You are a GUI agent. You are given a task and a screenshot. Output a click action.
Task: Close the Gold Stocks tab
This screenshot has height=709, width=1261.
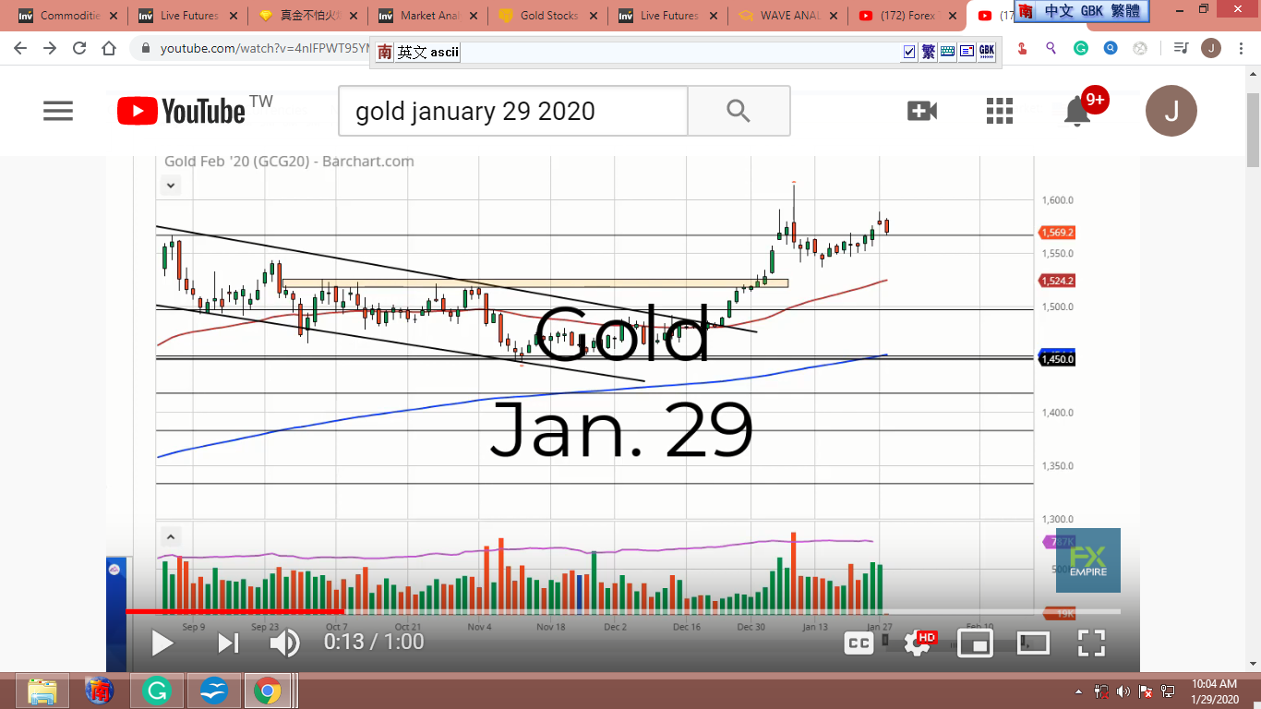pos(593,16)
